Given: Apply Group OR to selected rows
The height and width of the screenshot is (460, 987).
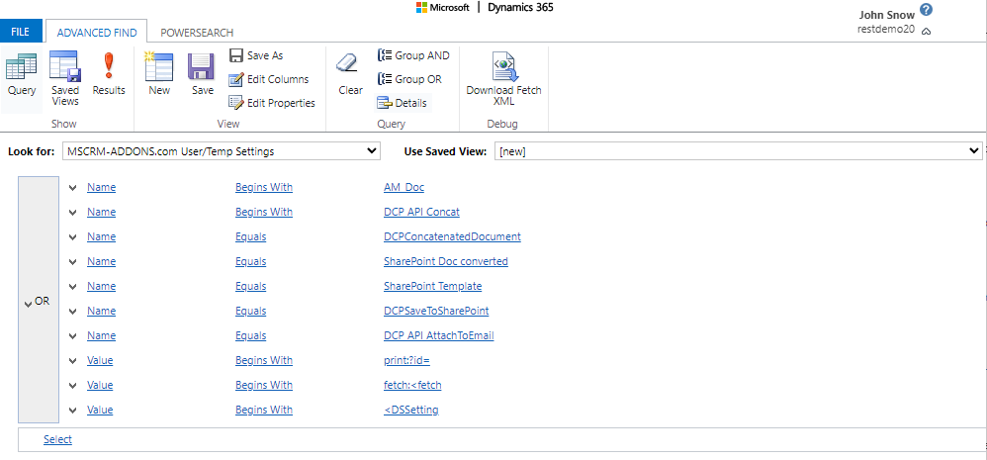Looking at the screenshot, I should [409, 79].
